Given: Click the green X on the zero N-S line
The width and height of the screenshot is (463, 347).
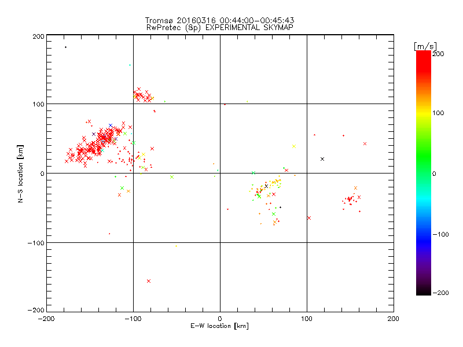Looking at the screenshot, I should [253, 173].
